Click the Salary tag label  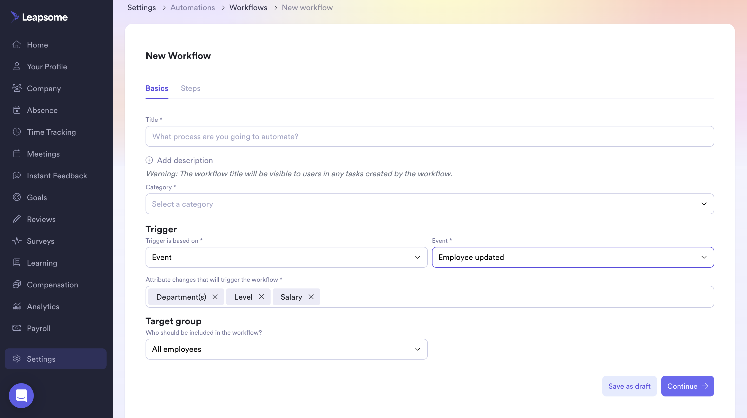pyautogui.click(x=291, y=297)
